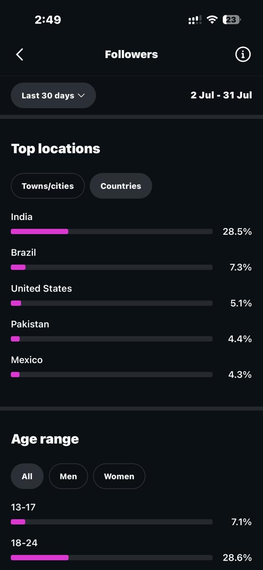Tap the Brazil location row
Viewport: 263px width, 570px height.
pyautogui.click(x=131, y=260)
